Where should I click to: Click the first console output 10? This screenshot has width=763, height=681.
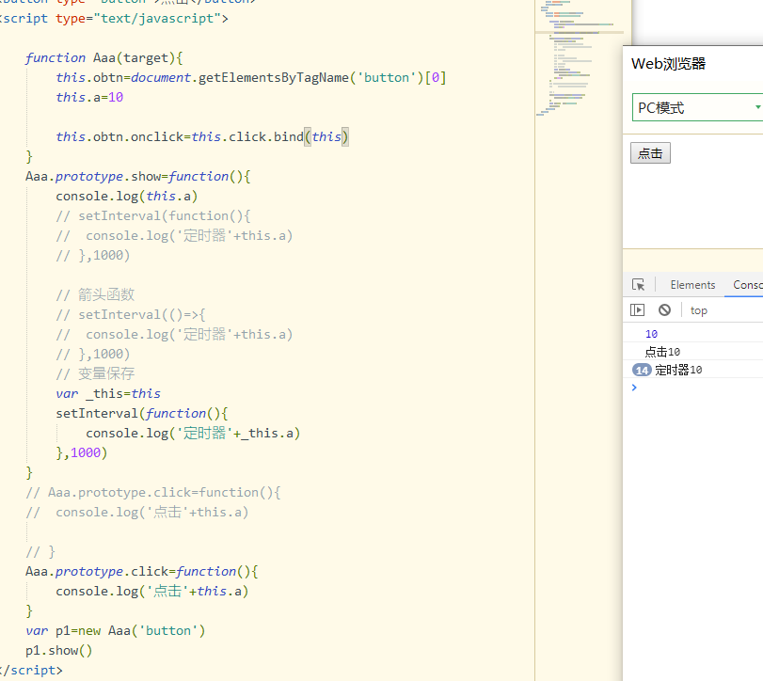point(651,334)
